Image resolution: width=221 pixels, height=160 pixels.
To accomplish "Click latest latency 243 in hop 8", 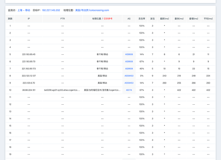I will pos(165,76).
